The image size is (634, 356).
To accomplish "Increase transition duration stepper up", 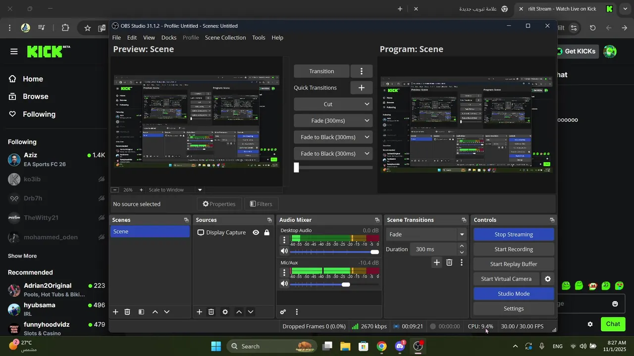I will (462, 246).
